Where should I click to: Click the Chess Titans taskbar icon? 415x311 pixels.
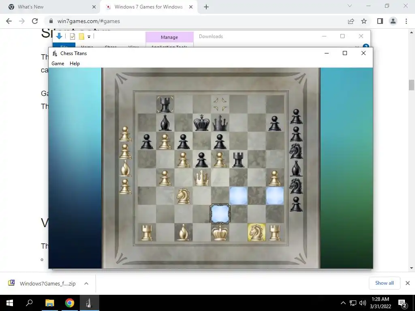89,303
